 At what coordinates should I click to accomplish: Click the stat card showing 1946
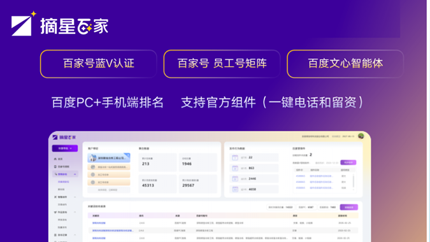(197, 162)
